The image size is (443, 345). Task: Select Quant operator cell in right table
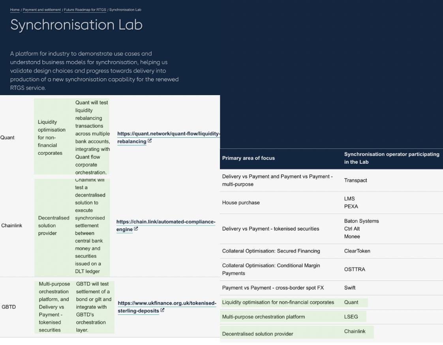[x=351, y=302]
